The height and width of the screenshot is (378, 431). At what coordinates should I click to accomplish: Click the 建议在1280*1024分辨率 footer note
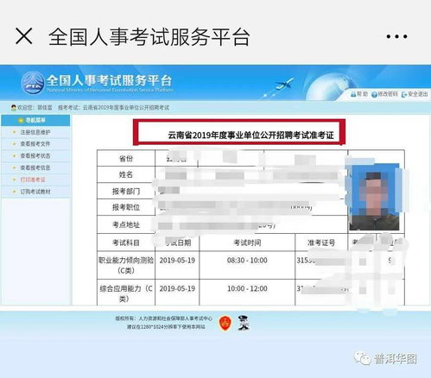[x=166, y=327]
